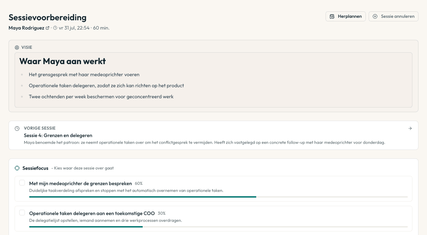
Task: Select the 'Operationele taken delegeren aan een toekomstige COO' title
Action: 92,213
